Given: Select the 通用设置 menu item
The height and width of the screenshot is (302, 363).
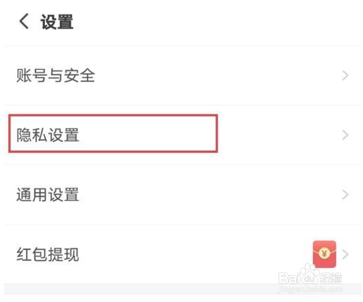Looking at the screenshot, I should [x=48, y=195].
